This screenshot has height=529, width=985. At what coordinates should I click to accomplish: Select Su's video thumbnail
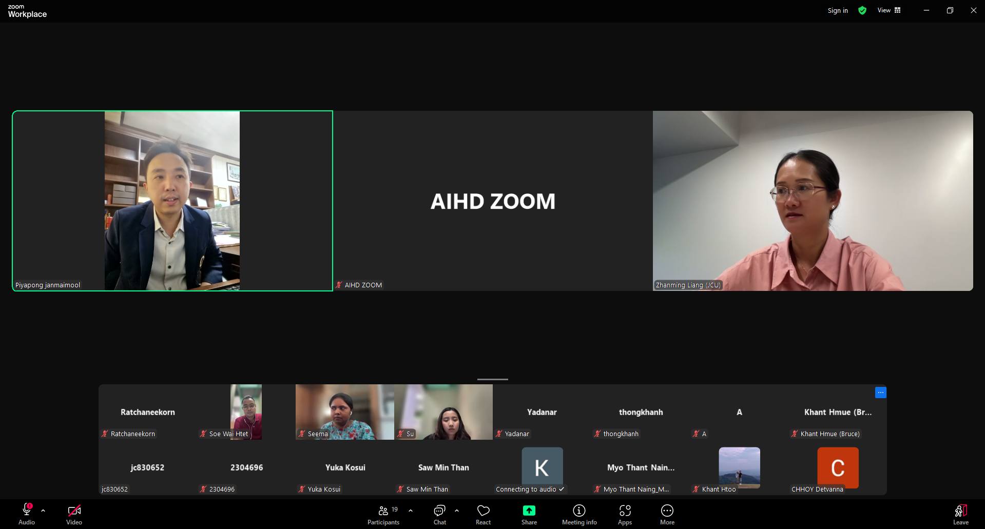443,412
